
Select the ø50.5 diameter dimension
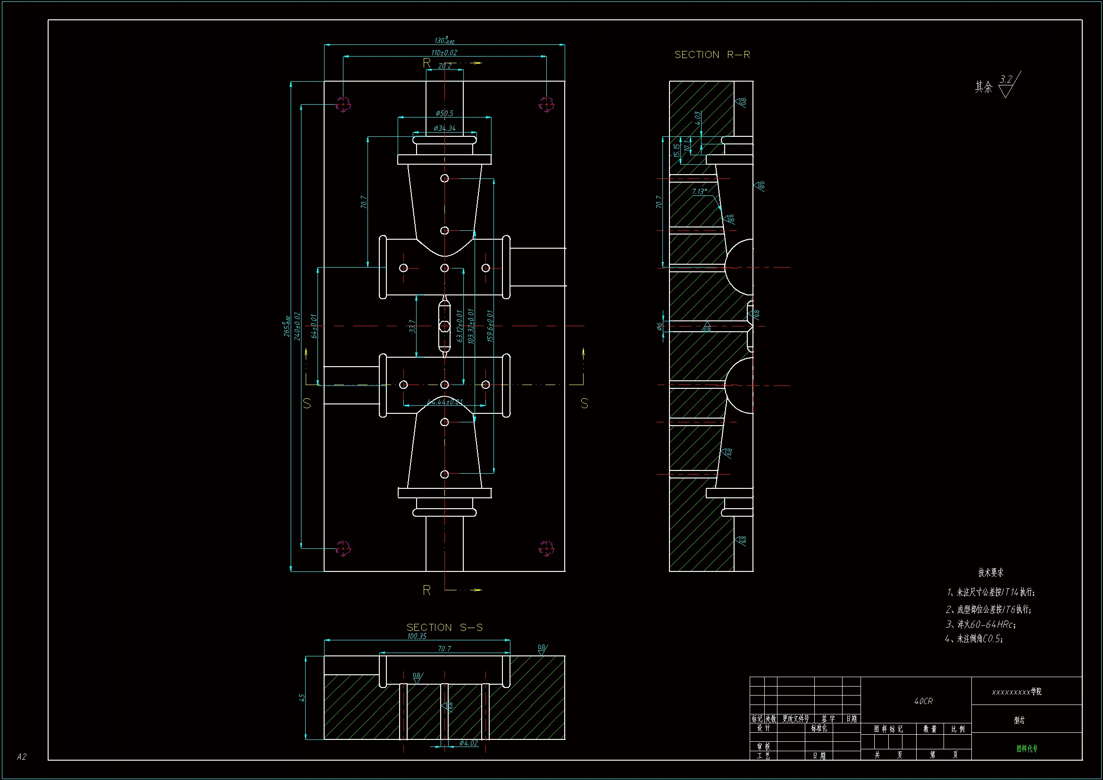[444, 113]
